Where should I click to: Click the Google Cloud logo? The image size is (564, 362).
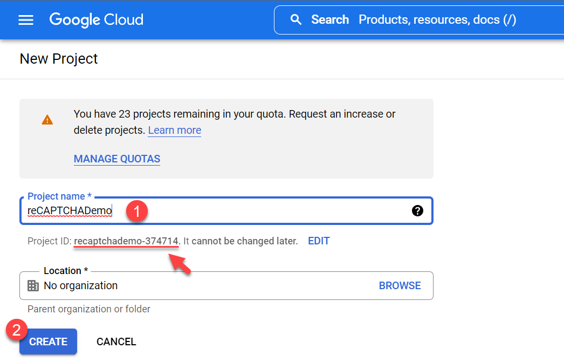(97, 20)
